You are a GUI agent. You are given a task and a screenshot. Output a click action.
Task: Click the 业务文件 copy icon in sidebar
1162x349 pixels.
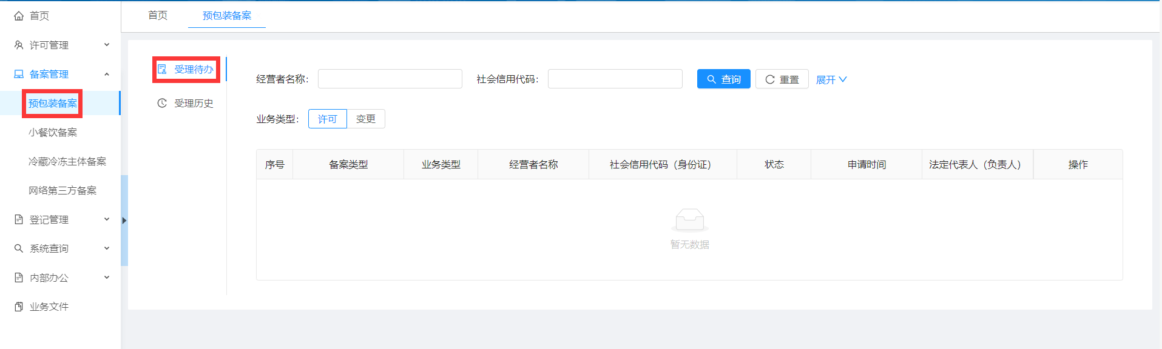tap(19, 307)
